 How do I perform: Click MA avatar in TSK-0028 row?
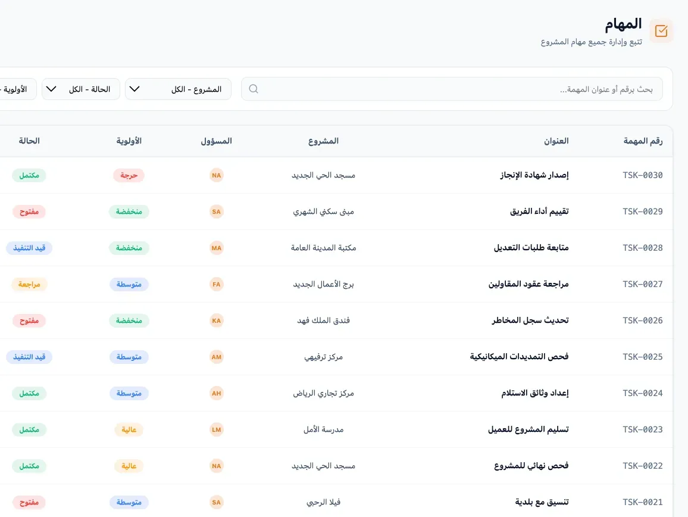[x=216, y=248]
